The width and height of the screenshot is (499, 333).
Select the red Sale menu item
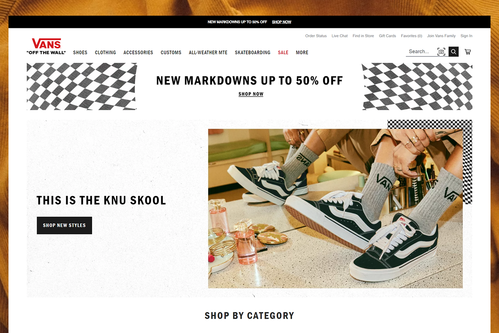(x=283, y=52)
